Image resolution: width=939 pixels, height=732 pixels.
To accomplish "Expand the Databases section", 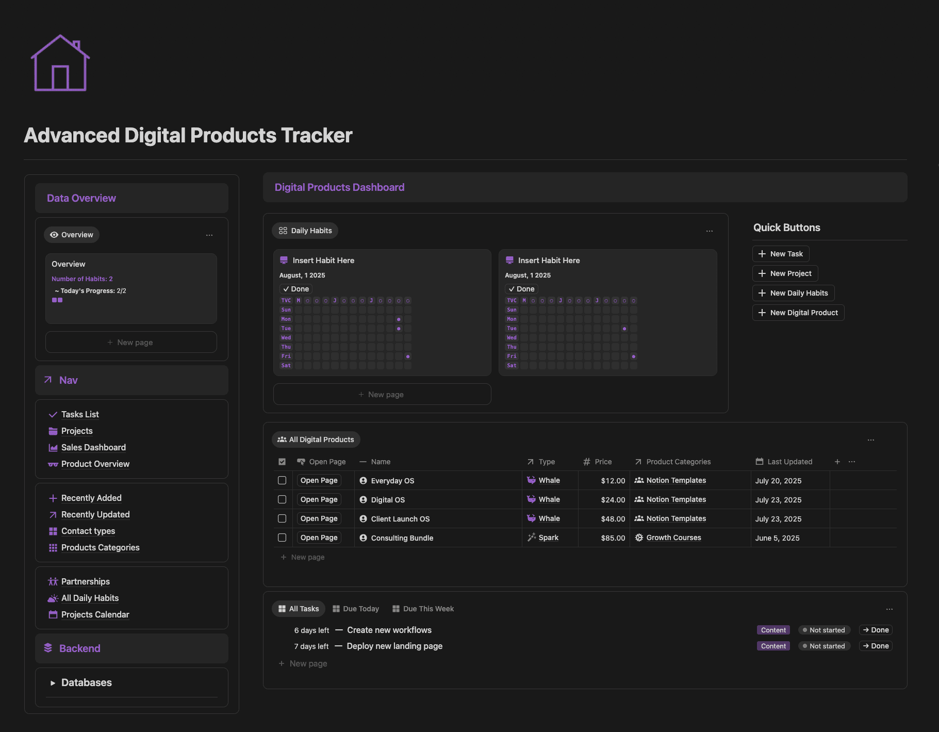I will point(53,682).
